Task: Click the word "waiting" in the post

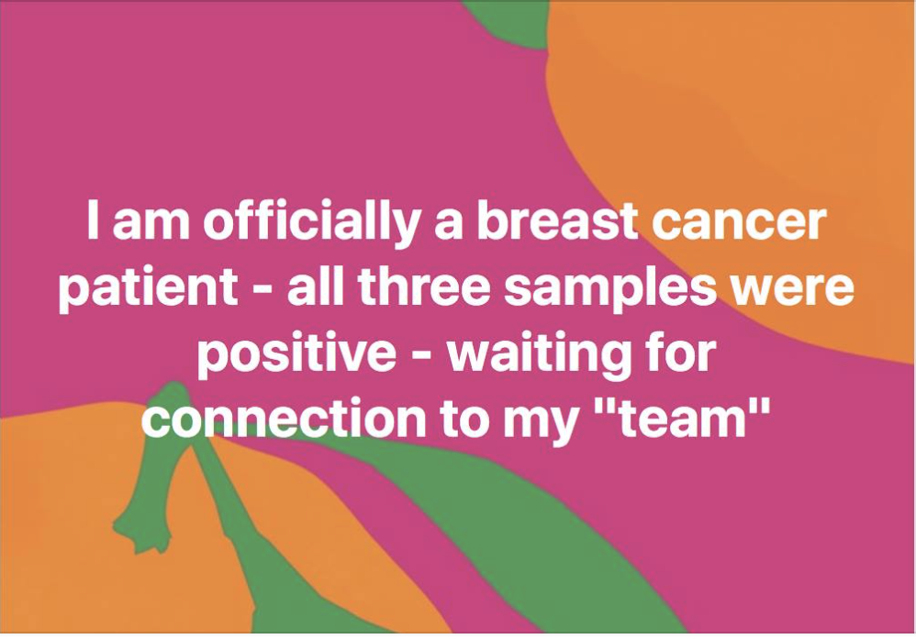Action: coord(539,353)
